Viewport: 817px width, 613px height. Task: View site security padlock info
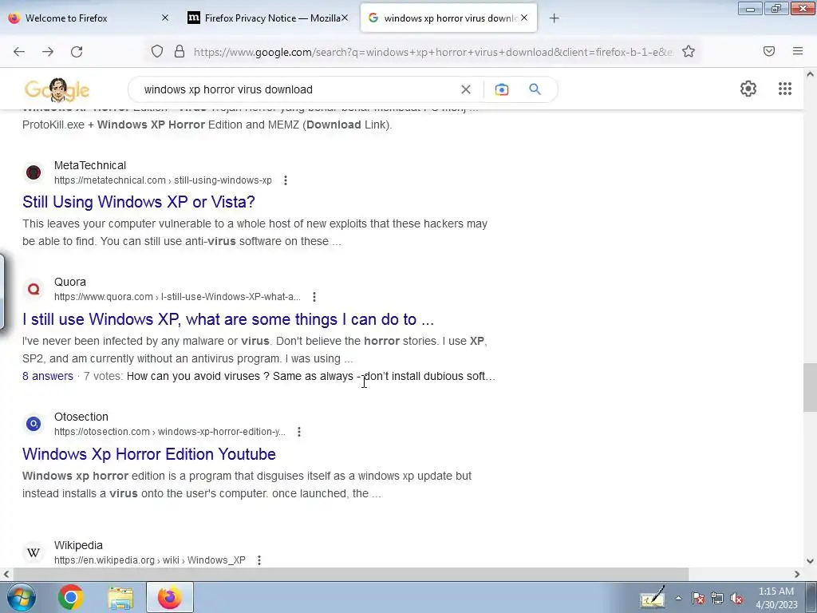click(180, 51)
